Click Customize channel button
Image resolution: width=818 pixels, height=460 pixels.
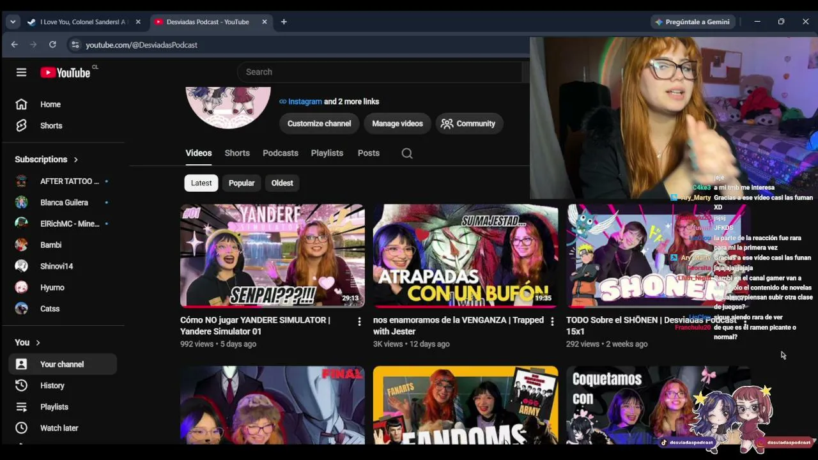319,123
